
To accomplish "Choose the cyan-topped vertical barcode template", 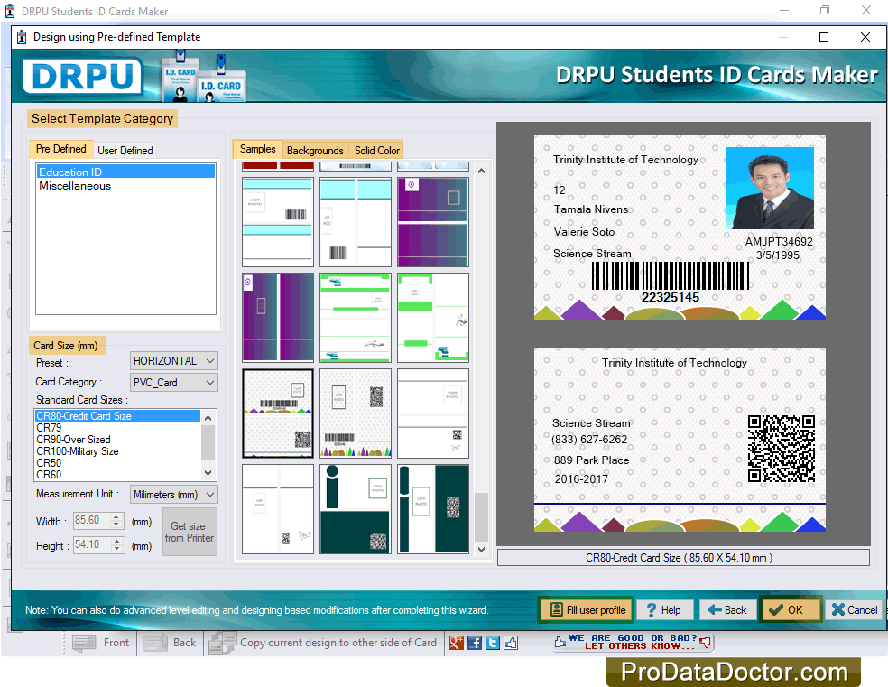I will coord(355,222).
